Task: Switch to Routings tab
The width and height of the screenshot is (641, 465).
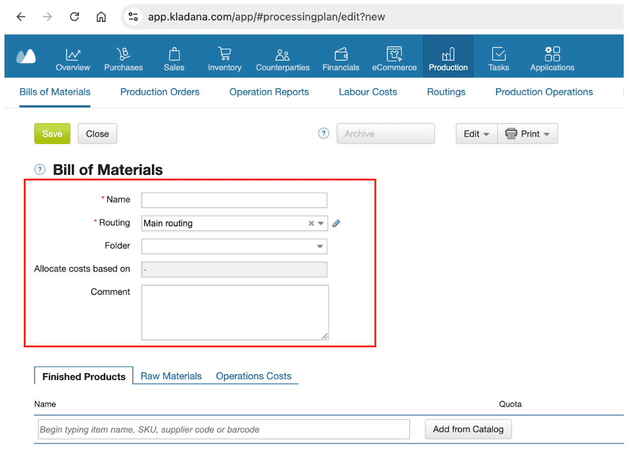Action: (446, 92)
